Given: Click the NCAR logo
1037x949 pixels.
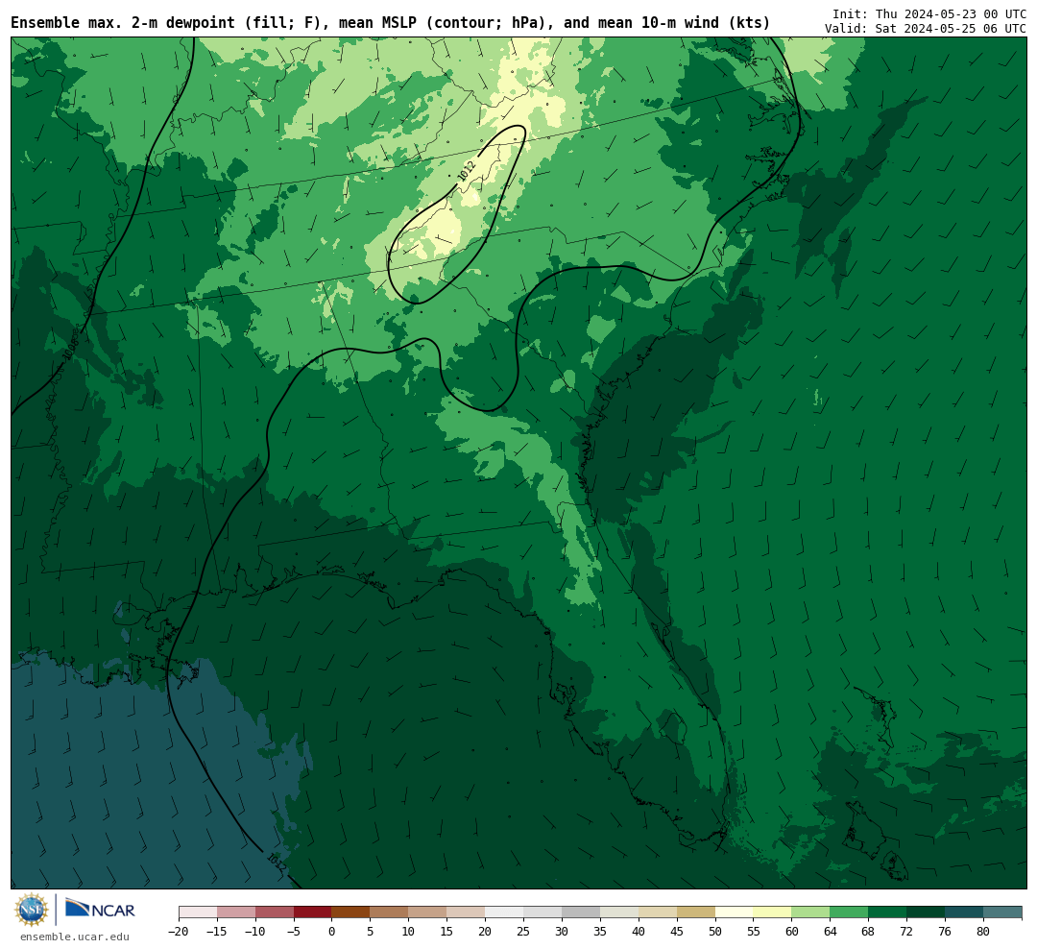Looking at the screenshot, I should [x=100, y=910].
